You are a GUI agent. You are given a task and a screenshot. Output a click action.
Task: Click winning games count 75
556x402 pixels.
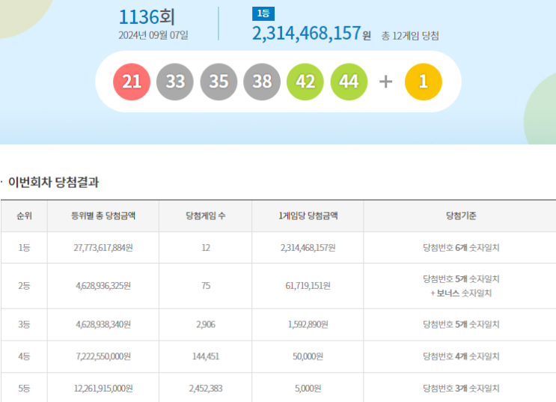tap(206, 286)
